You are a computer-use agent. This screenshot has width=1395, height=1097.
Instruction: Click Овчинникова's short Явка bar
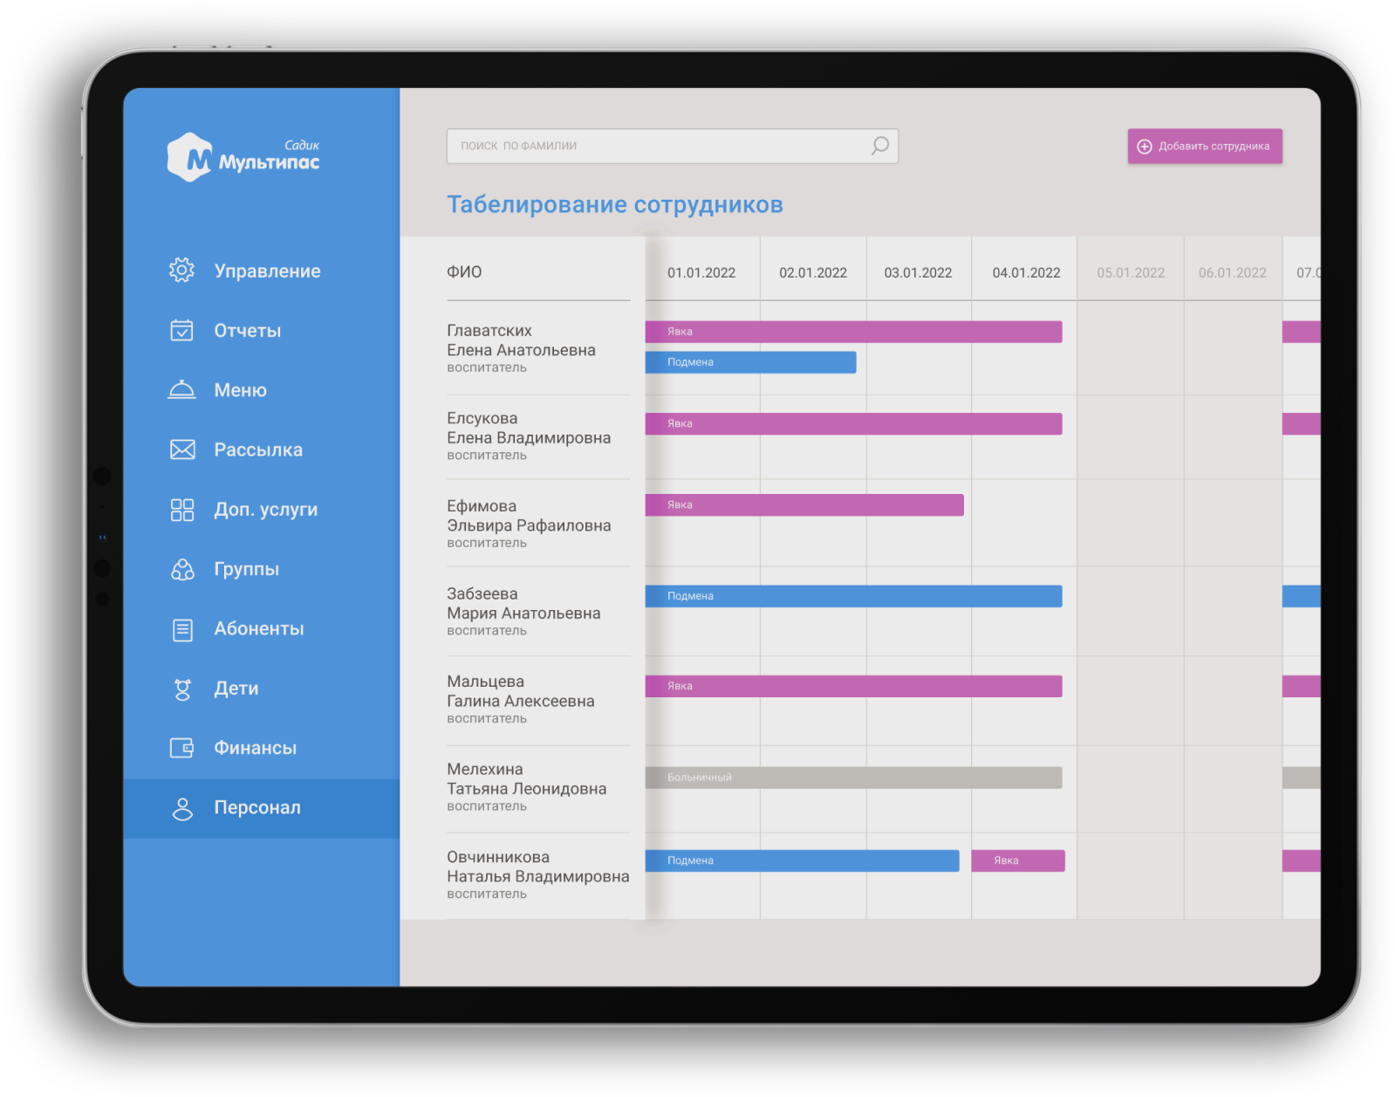coord(1017,860)
